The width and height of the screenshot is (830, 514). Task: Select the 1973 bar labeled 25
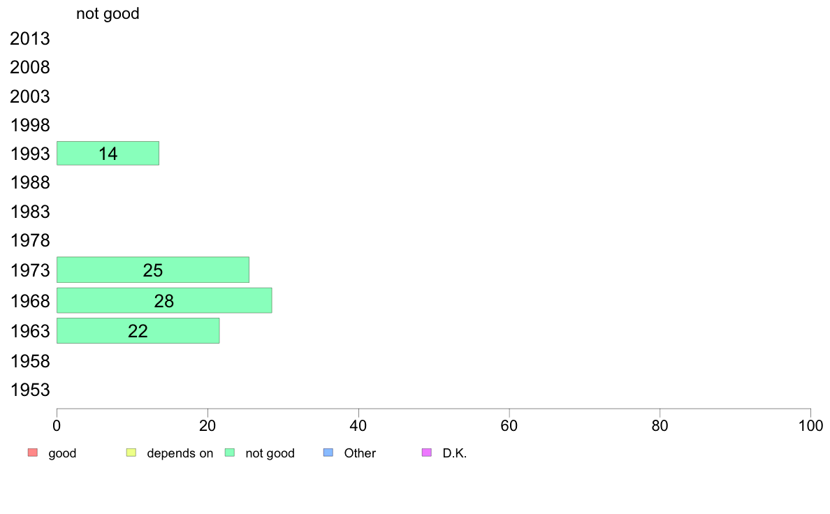coord(153,270)
